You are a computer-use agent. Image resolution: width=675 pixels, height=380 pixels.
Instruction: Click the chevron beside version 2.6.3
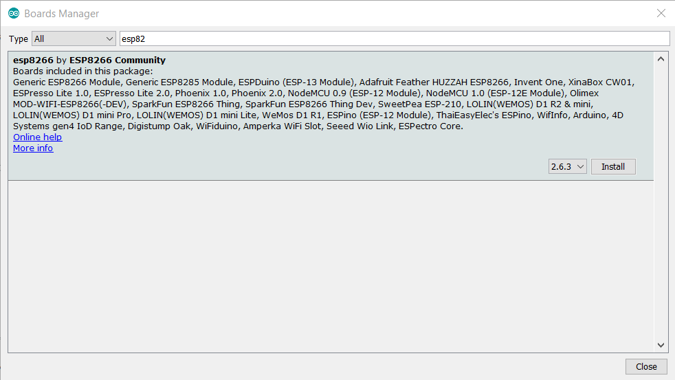580,166
